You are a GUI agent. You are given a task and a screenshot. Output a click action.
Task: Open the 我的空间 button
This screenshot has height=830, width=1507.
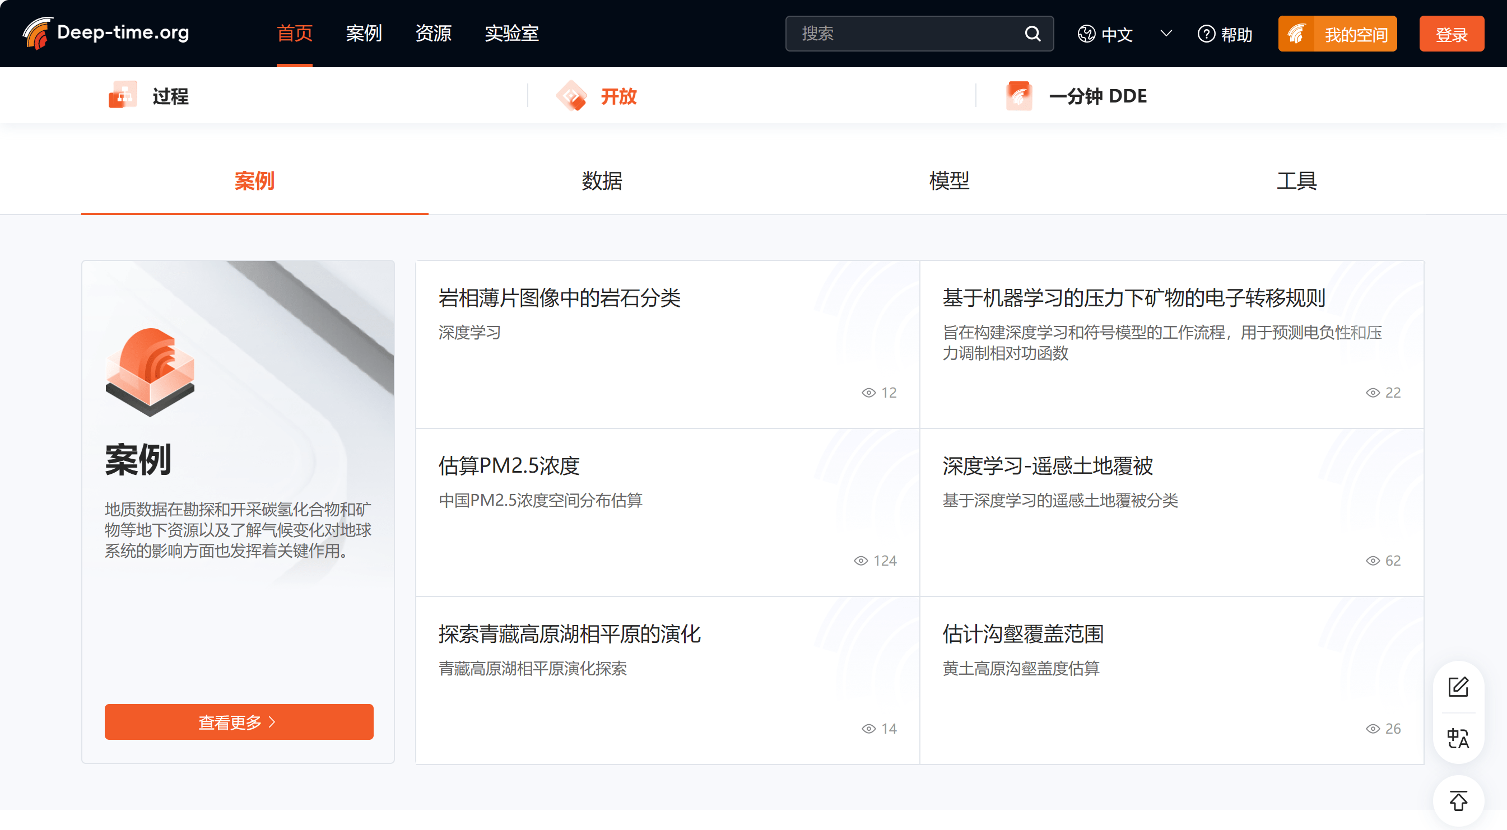(1337, 34)
